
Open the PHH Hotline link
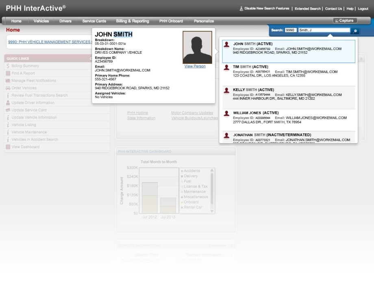[x=137, y=113]
